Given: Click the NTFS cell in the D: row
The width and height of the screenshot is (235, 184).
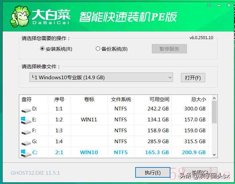Looking at the screenshot, I should (x=121, y=108).
